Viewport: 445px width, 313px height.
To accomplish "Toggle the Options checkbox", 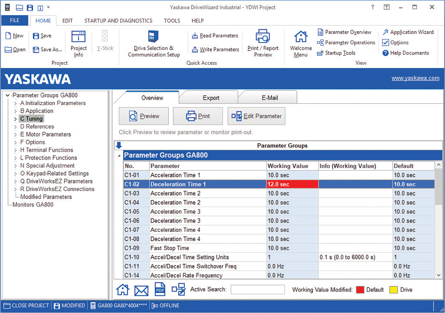I will click(386, 43).
